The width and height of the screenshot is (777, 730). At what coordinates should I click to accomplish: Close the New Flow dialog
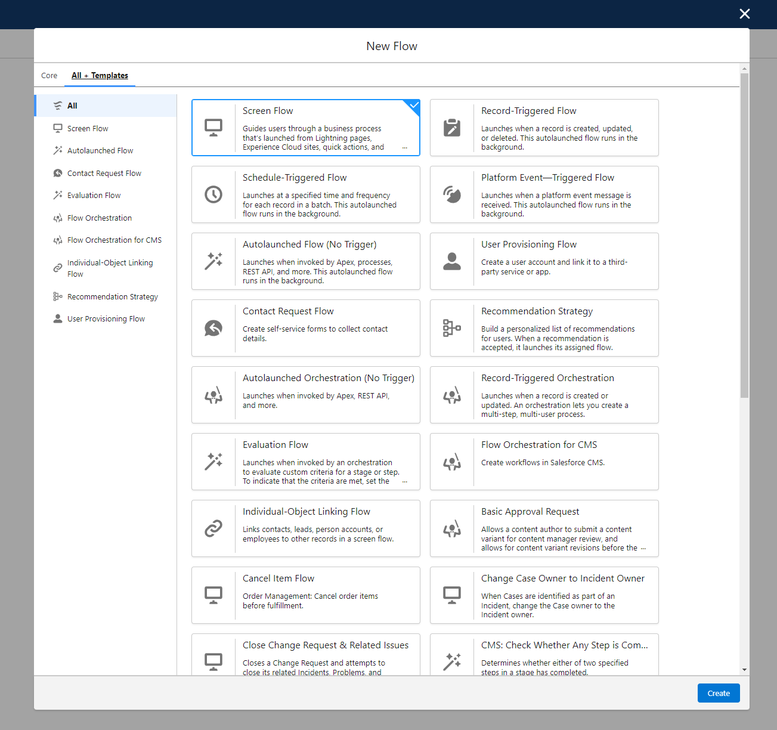[x=745, y=14]
